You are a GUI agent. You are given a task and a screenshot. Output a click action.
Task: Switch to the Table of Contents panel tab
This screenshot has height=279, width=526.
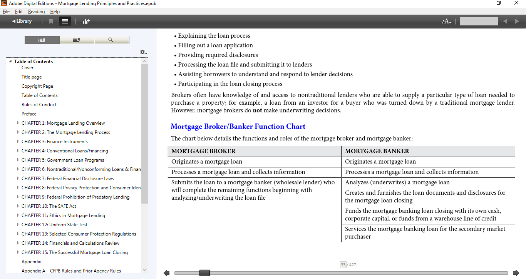pos(42,40)
